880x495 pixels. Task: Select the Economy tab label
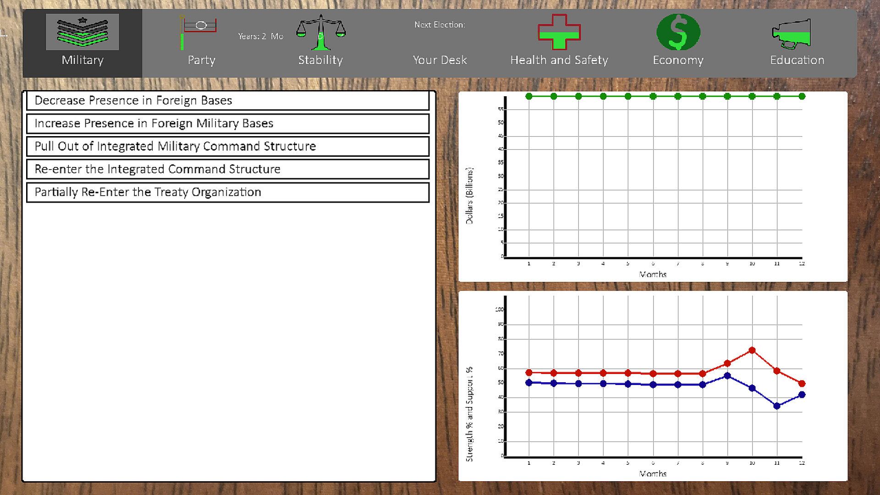pyautogui.click(x=678, y=60)
